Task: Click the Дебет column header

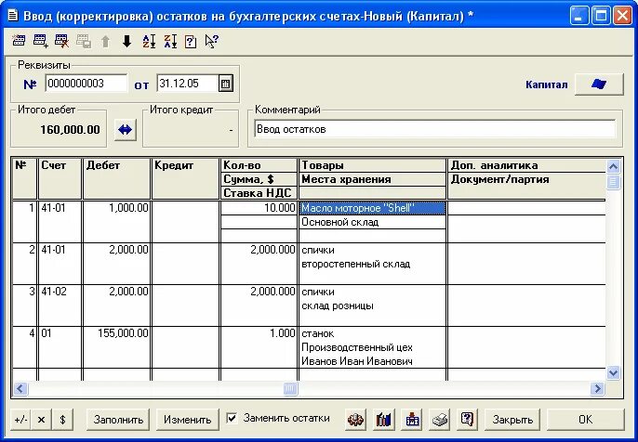Action: (x=116, y=179)
